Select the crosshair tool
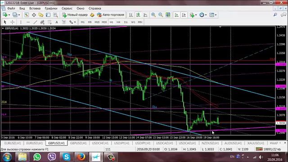The height and width of the screenshot is (162, 288). pyautogui.click(x=13, y=22)
